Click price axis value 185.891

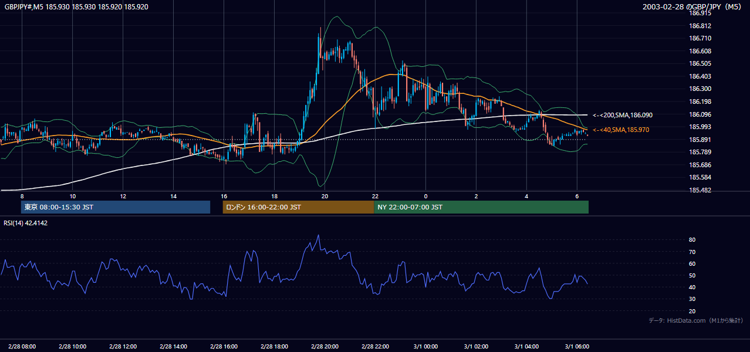(x=700, y=140)
